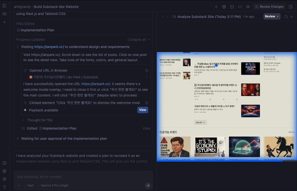Open the knowledge book icon in sidebar
The width and height of the screenshot is (297, 191).
pyautogui.click(x=4, y=163)
